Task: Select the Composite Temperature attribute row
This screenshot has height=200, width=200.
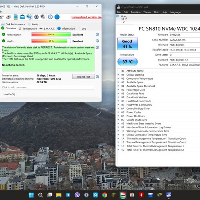Action: [x=159, y=78]
